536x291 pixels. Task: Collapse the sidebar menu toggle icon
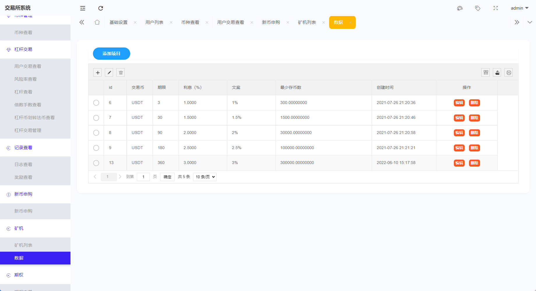click(x=83, y=8)
